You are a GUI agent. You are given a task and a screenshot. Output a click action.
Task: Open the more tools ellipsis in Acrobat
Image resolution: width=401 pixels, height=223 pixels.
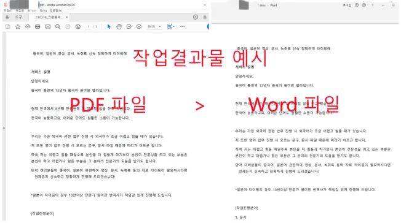tap(182, 26)
